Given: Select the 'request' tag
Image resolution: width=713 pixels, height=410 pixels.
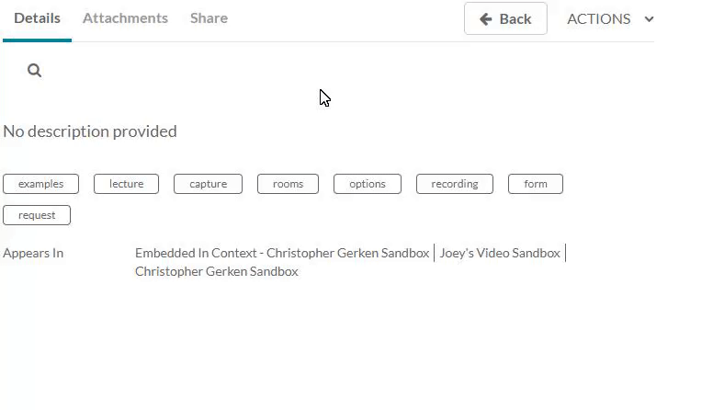Looking at the screenshot, I should coord(37,215).
